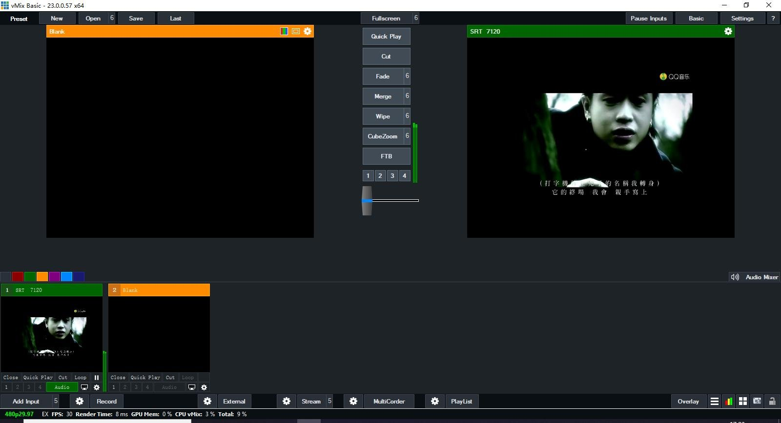Expand the Stream destination dropdown arrow
The width and height of the screenshot is (781, 423).
(x=329, y=401)
